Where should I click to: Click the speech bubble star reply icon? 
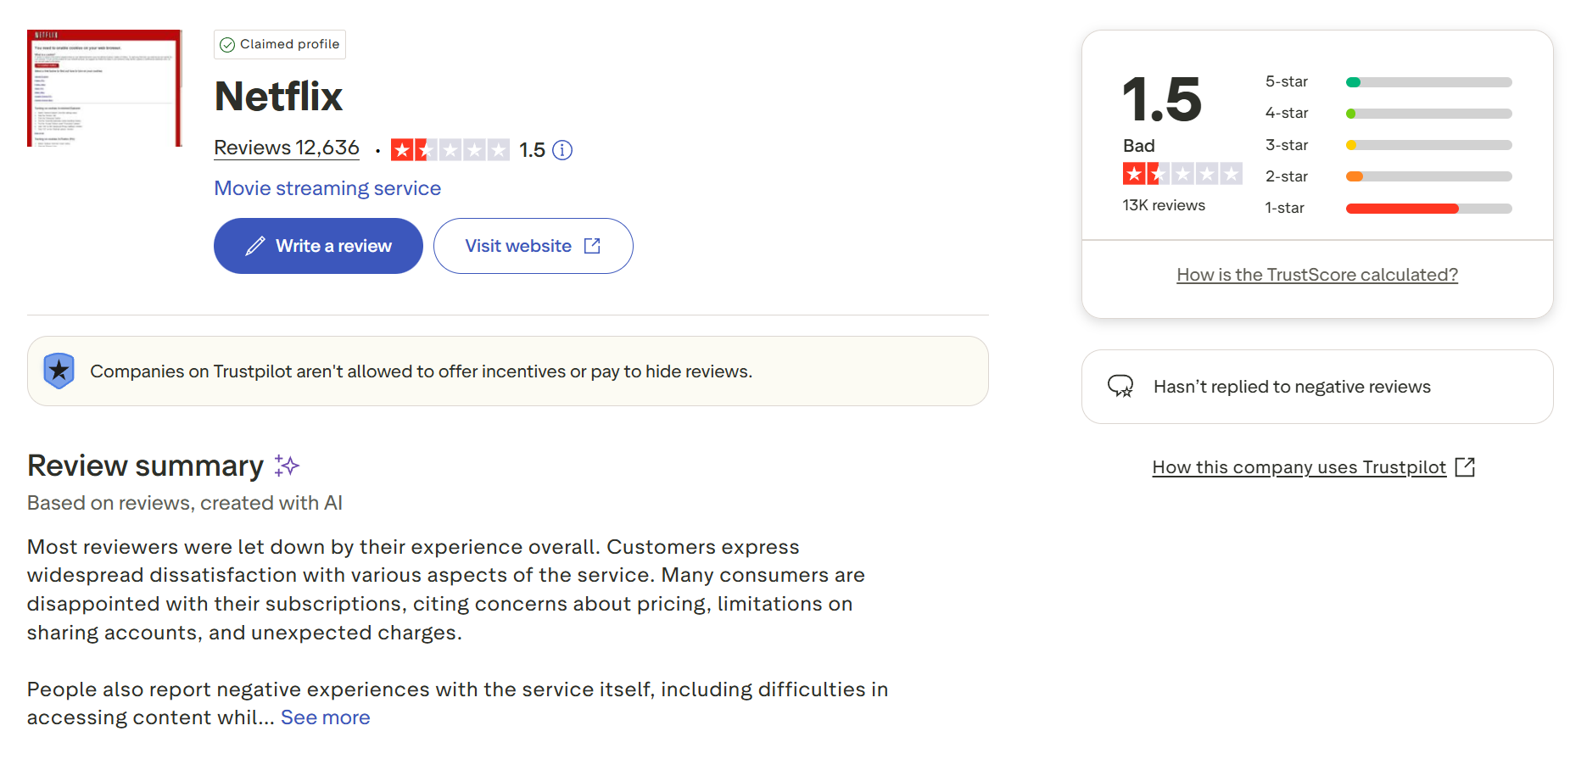(x=1120, y=387)
